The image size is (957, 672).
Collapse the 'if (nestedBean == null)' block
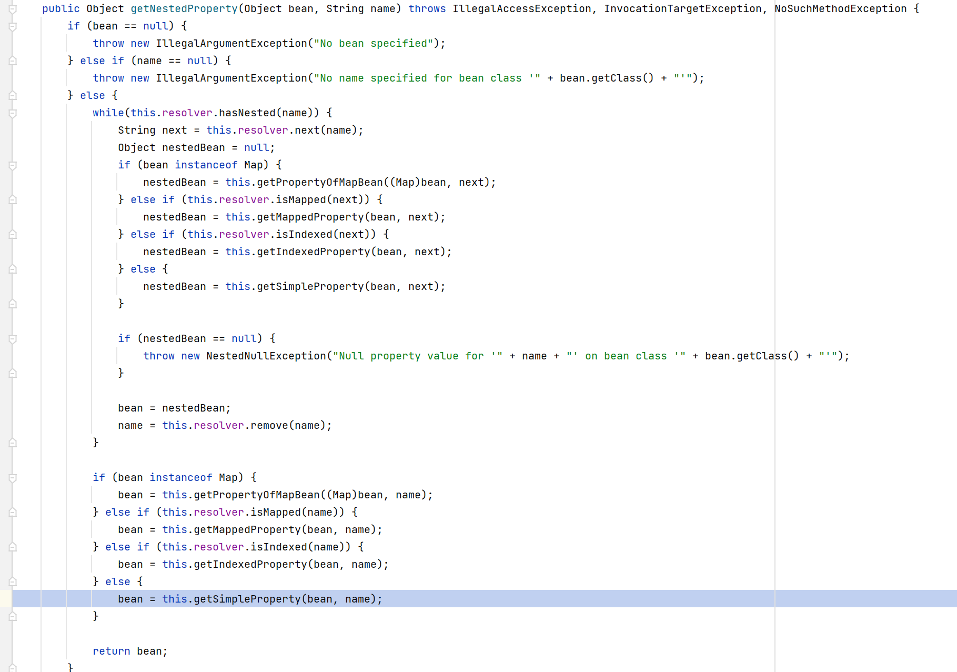click(x=13, y=339)
